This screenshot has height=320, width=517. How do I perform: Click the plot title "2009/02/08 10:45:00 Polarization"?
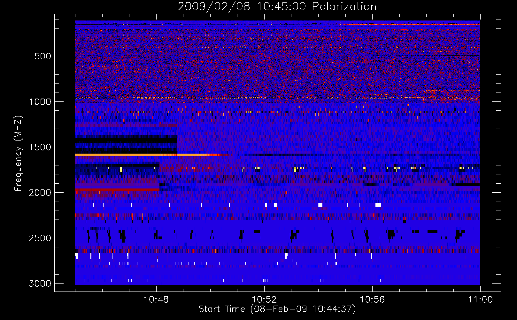click(277, 6)
